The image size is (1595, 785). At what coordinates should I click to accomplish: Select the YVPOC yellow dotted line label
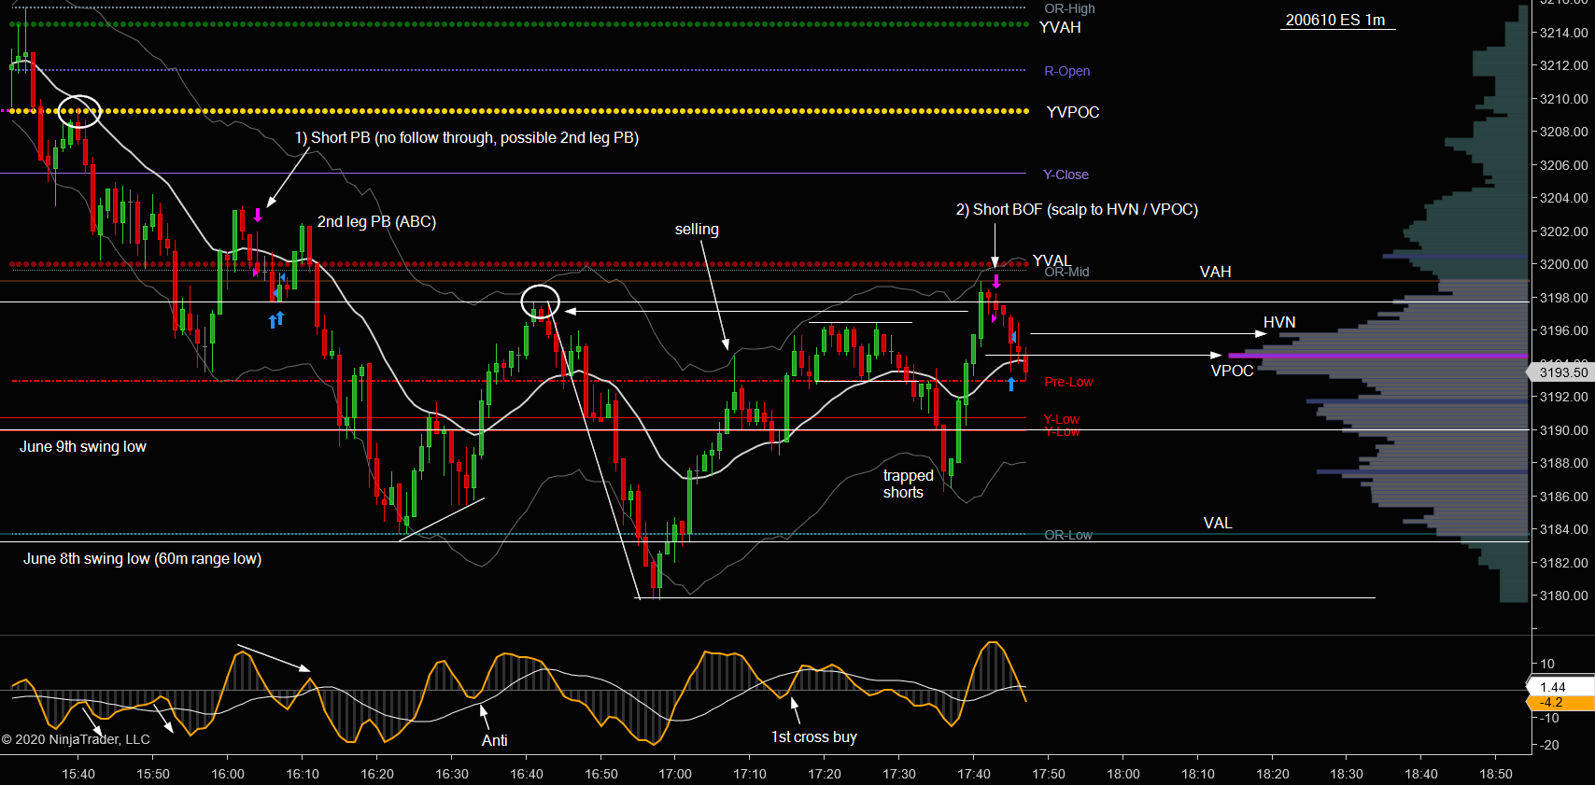[x=1073, y=112]
